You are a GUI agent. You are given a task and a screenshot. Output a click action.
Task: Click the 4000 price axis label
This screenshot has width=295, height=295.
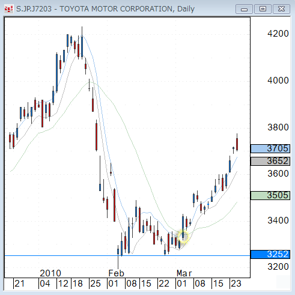pos(278,81)
